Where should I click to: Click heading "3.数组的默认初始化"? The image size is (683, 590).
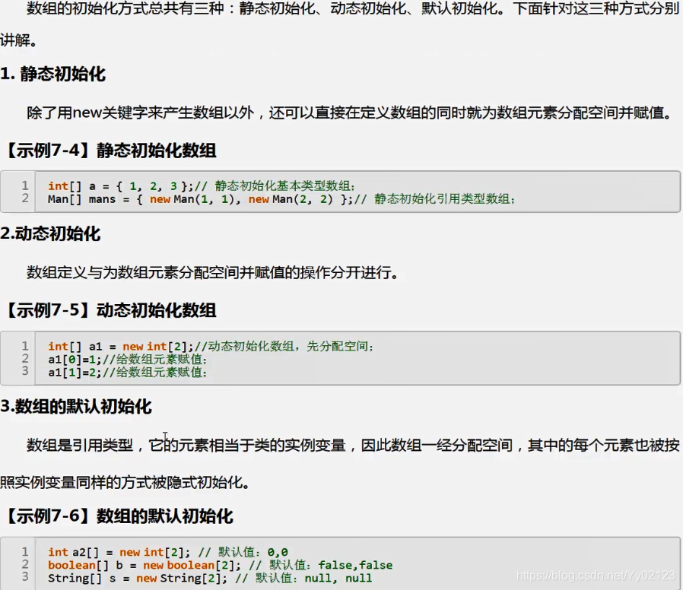pyautogui.click(x=76, y=406)
